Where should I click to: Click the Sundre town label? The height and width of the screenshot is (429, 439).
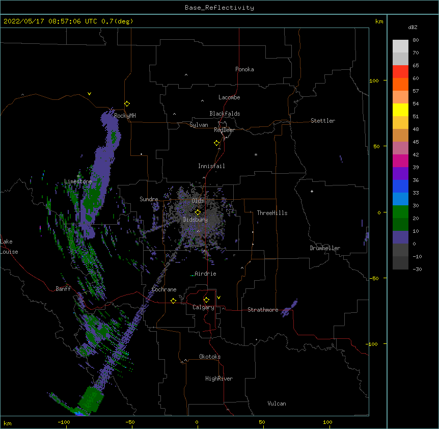[x=149, y=199]
